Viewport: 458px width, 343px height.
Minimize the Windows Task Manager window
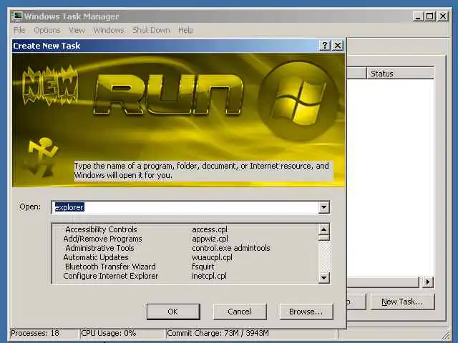click(x=418, y=16)
